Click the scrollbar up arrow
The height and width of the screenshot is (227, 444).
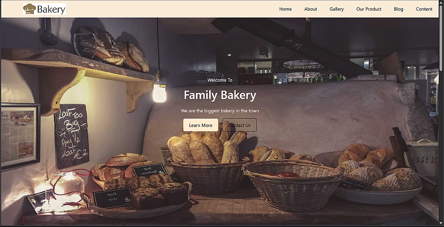[x=441, y=2]
